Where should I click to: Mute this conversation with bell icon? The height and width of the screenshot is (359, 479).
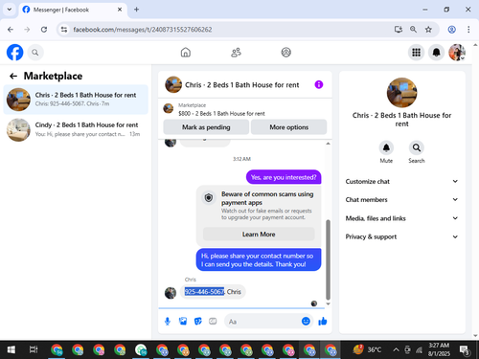pyautogui.click(x=386, y=147)
